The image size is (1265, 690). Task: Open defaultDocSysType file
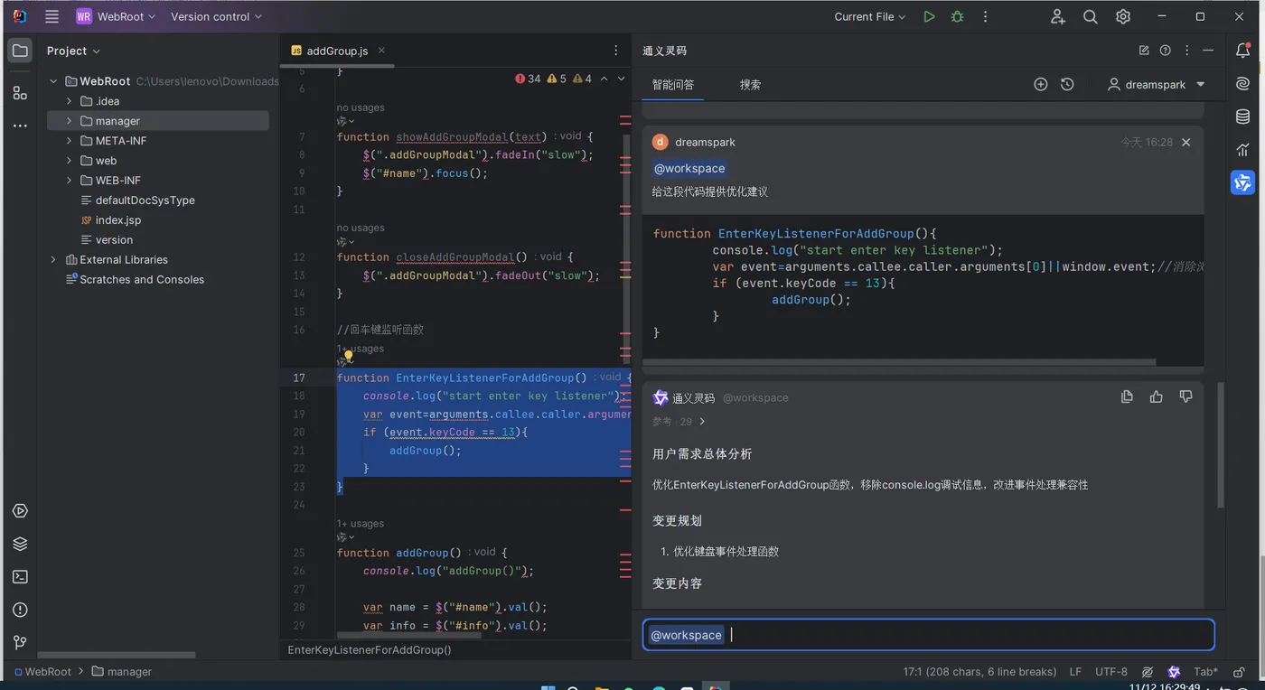coord(145,200)
